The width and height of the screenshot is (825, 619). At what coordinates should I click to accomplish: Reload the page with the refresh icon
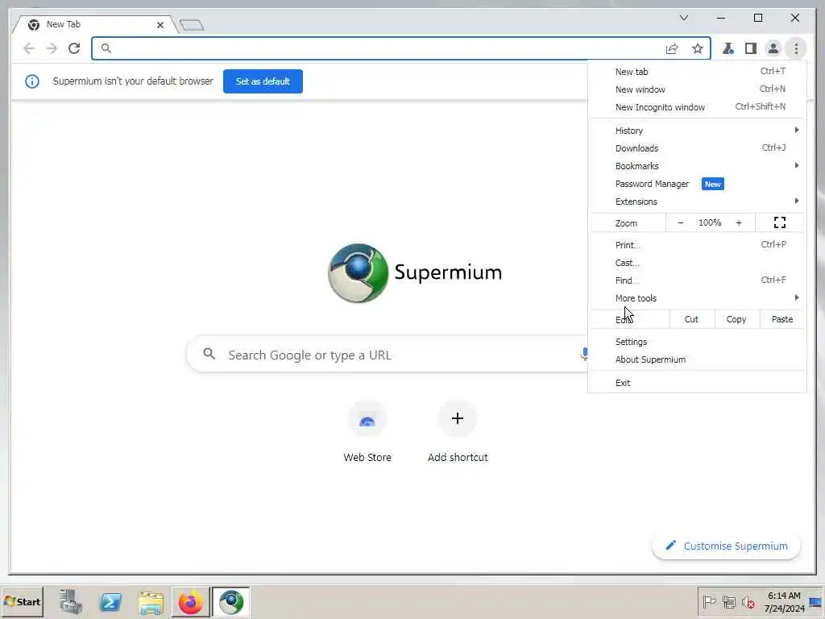click(74, 48)
